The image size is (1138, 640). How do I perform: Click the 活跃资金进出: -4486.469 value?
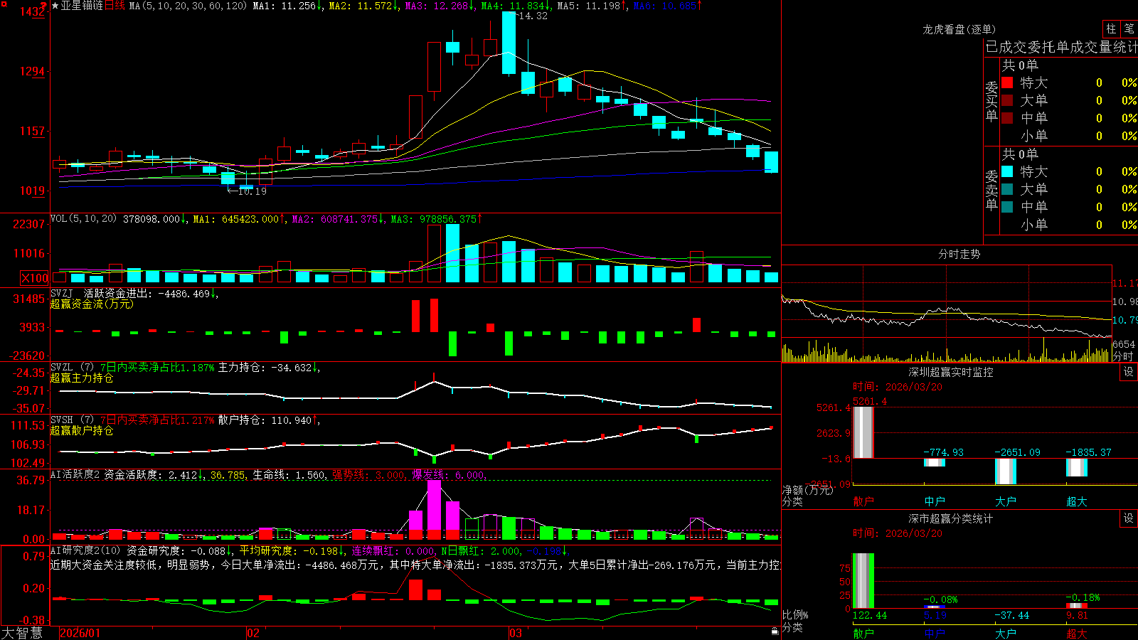(147, 293)
